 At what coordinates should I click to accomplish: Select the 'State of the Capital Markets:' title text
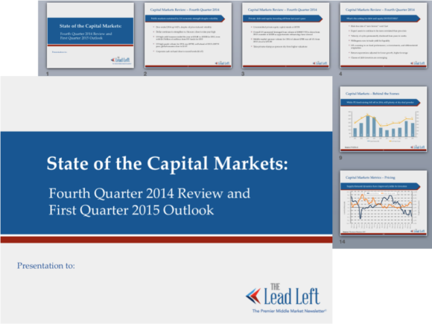168,163
